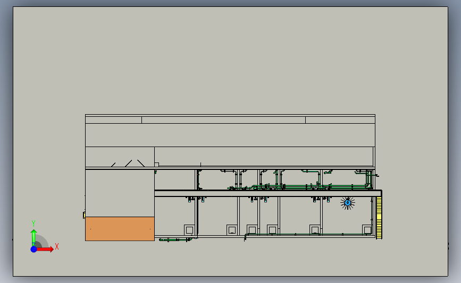Image resolution: width=461 pixels, height=283 pixels.
Task: Click the X axis label
Action: pos(57,246)
